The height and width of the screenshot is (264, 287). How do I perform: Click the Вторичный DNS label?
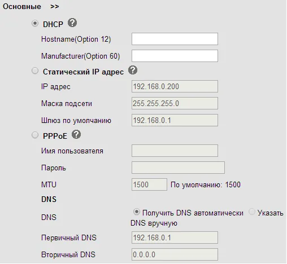point(68,254)
